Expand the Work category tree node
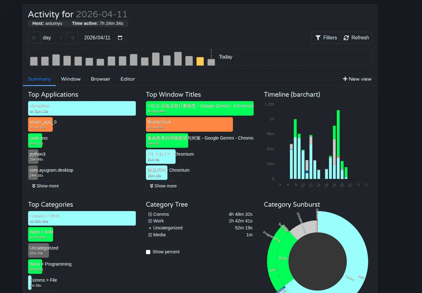Screen dimensions: 422x293 [150, 221]
